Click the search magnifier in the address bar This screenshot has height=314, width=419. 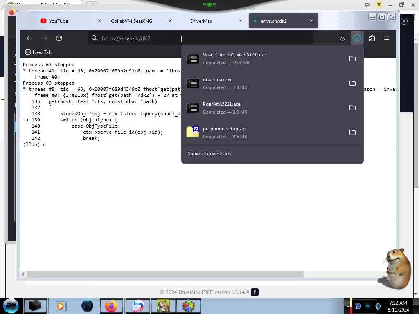click(95, 38)
